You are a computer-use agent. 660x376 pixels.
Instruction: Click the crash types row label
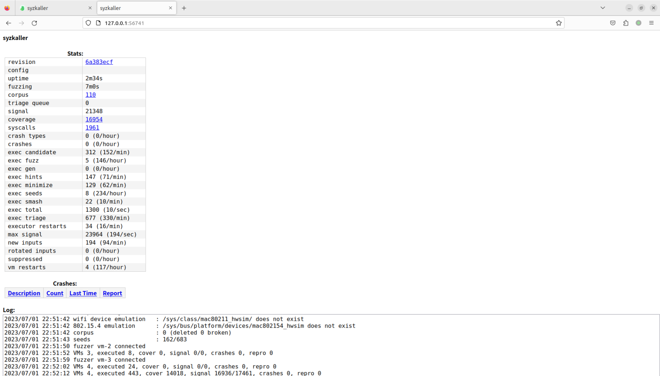pos(27,136)
